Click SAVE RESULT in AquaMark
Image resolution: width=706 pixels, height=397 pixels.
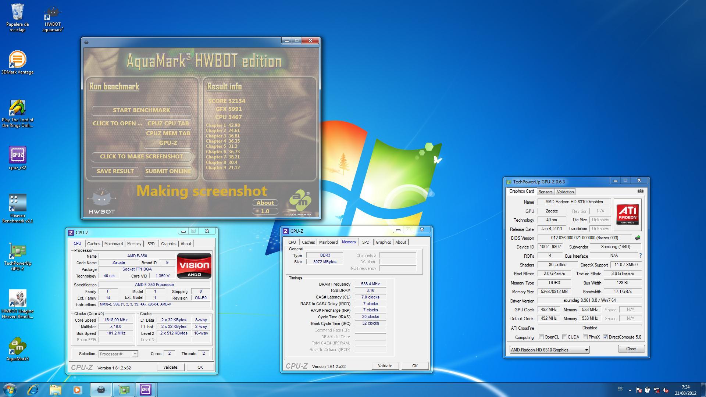[115, 171]
